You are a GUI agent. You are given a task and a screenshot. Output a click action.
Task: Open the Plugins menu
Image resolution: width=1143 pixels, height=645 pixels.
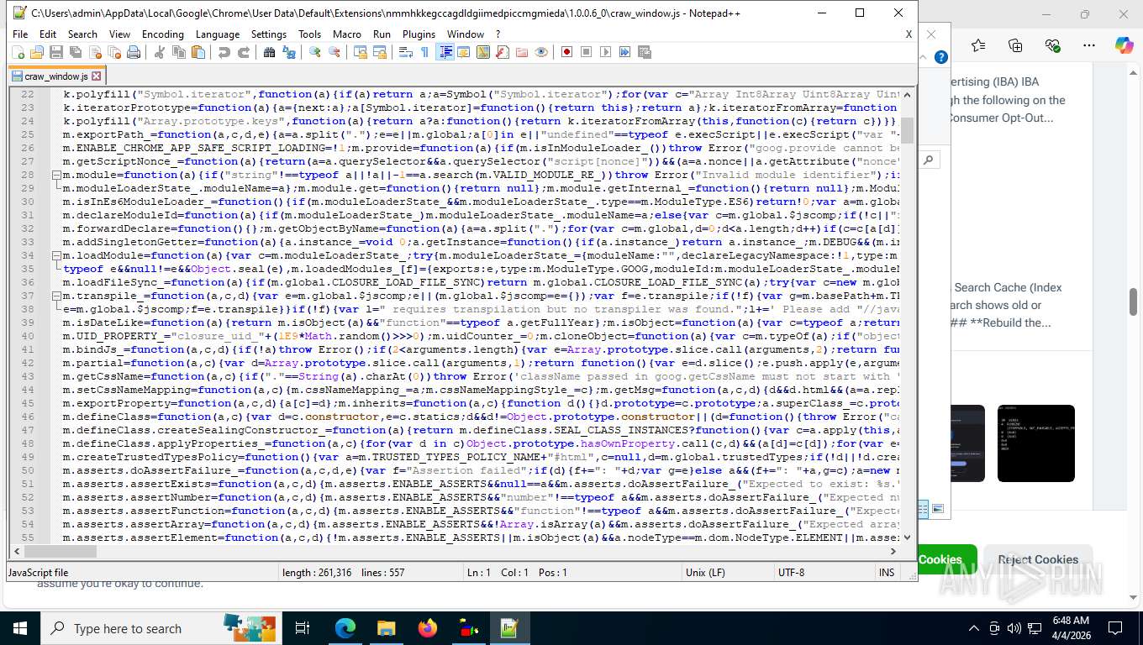pos(419,34)
